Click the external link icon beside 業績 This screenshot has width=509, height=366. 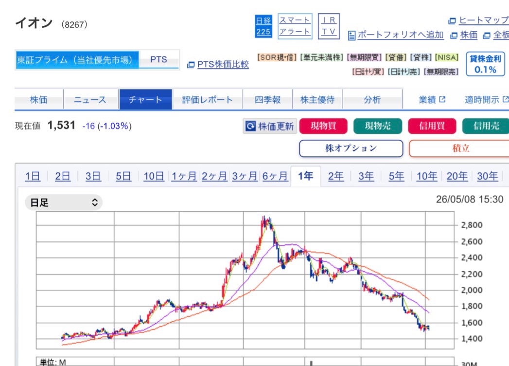coord(442,99)
